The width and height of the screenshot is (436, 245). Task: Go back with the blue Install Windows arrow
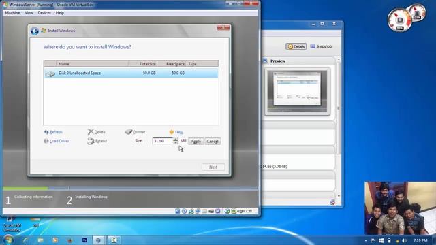pos(35,31)
